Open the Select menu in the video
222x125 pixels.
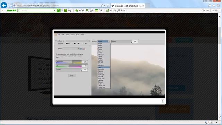(x=72, y=35)
